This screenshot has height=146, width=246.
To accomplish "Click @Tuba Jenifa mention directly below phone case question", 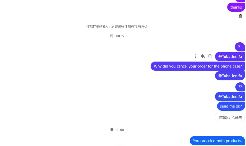I will point(230,76).
